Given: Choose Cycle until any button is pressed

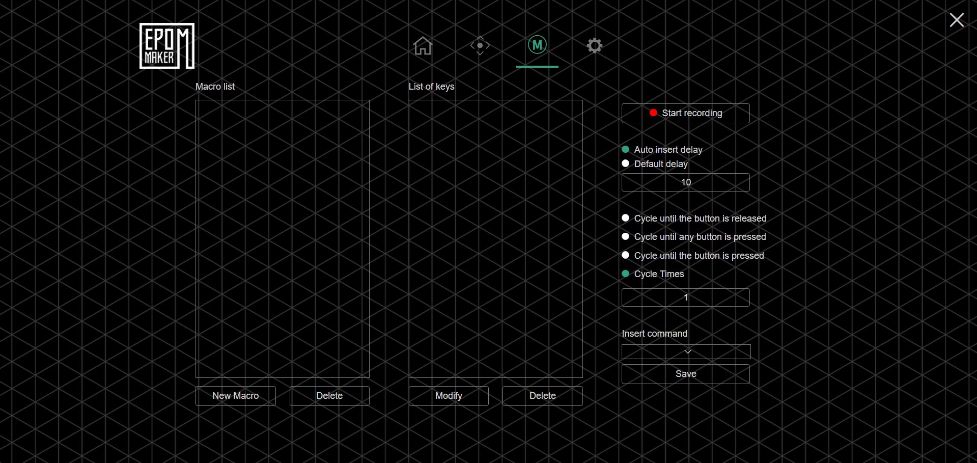Looking at the screenshot, I should pyautogui.click(x=626, y=237).
